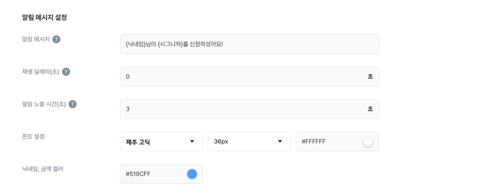Click the help icon beside 알림 메시지
Viewport: 492px width, 193px height.
57,39
